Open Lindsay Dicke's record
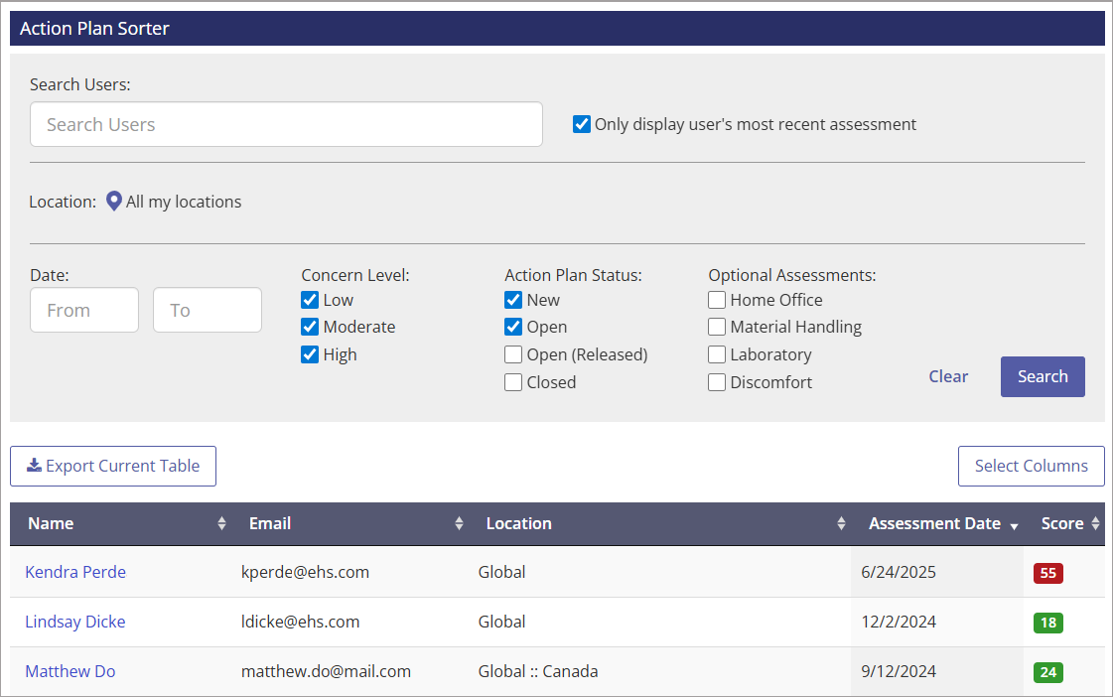 coord(75,622)
